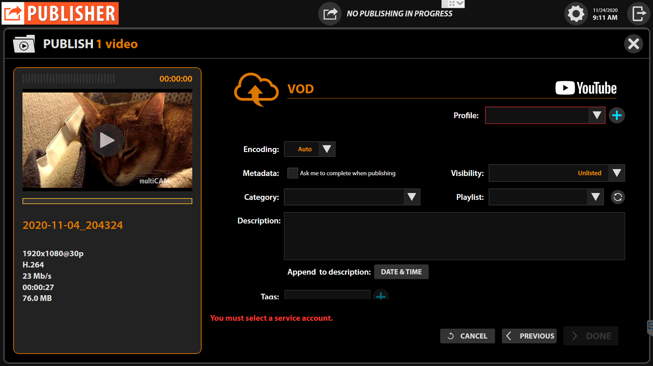Viewport: 653px width, 366px height.
Task: Click the video seek progress bar
Action: (107, 201)
